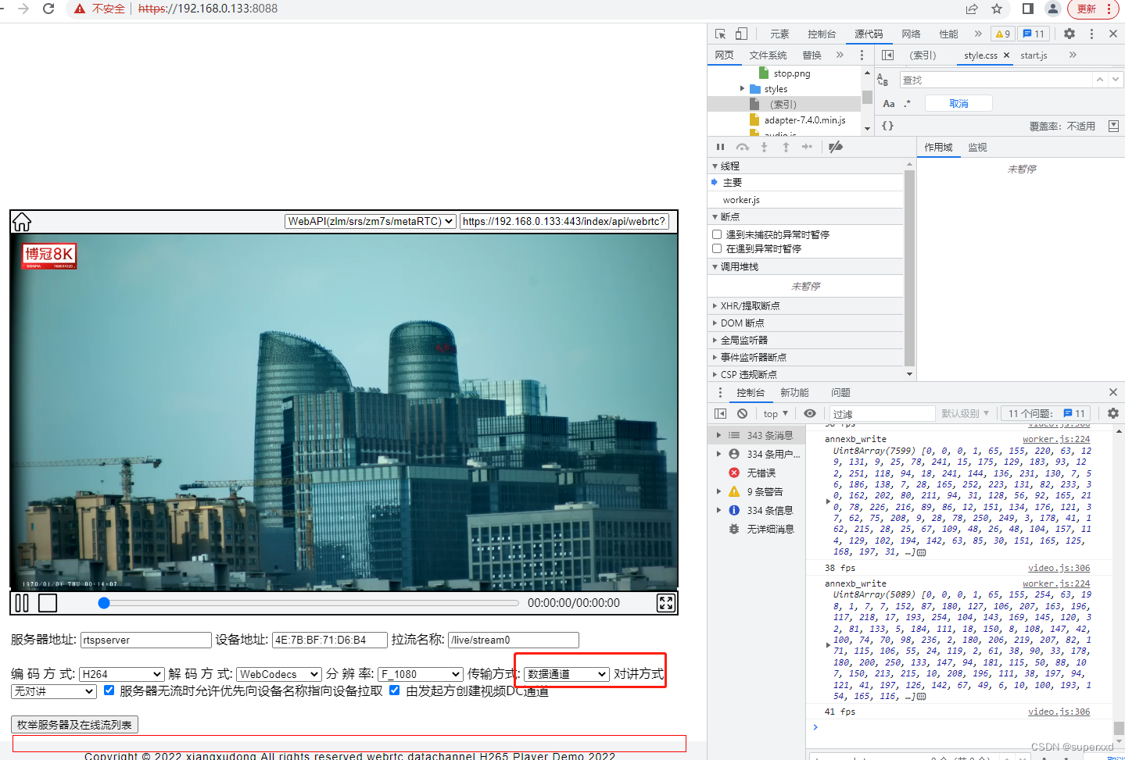Screen dimensions: 1125x760
Task: Open the video.js:306 link after 38 fps
Action: (1059, 568)
